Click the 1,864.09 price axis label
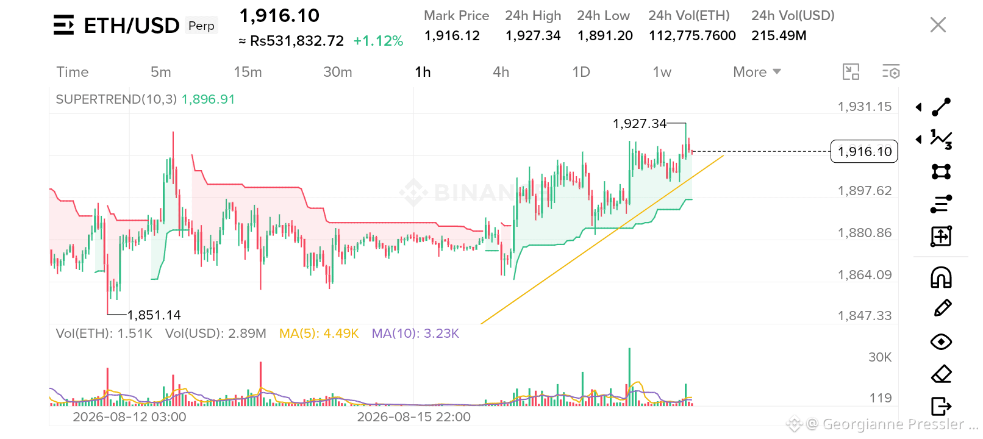The height and width of the screenshot is (439, 983). coord(865,275)
